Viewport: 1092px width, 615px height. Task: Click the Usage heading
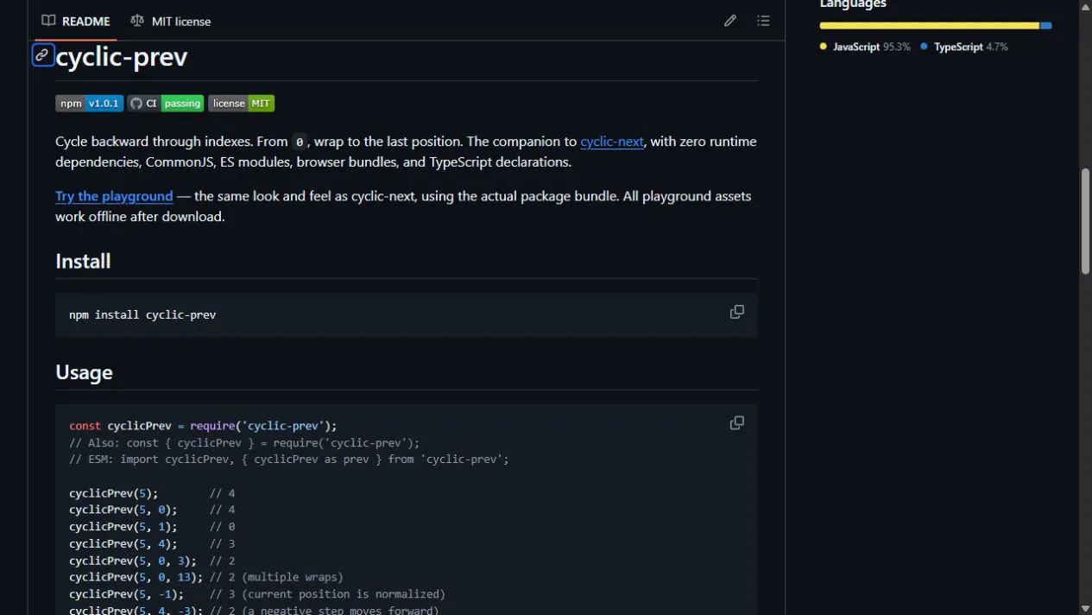pyautogui.click(x=84, y=372)
